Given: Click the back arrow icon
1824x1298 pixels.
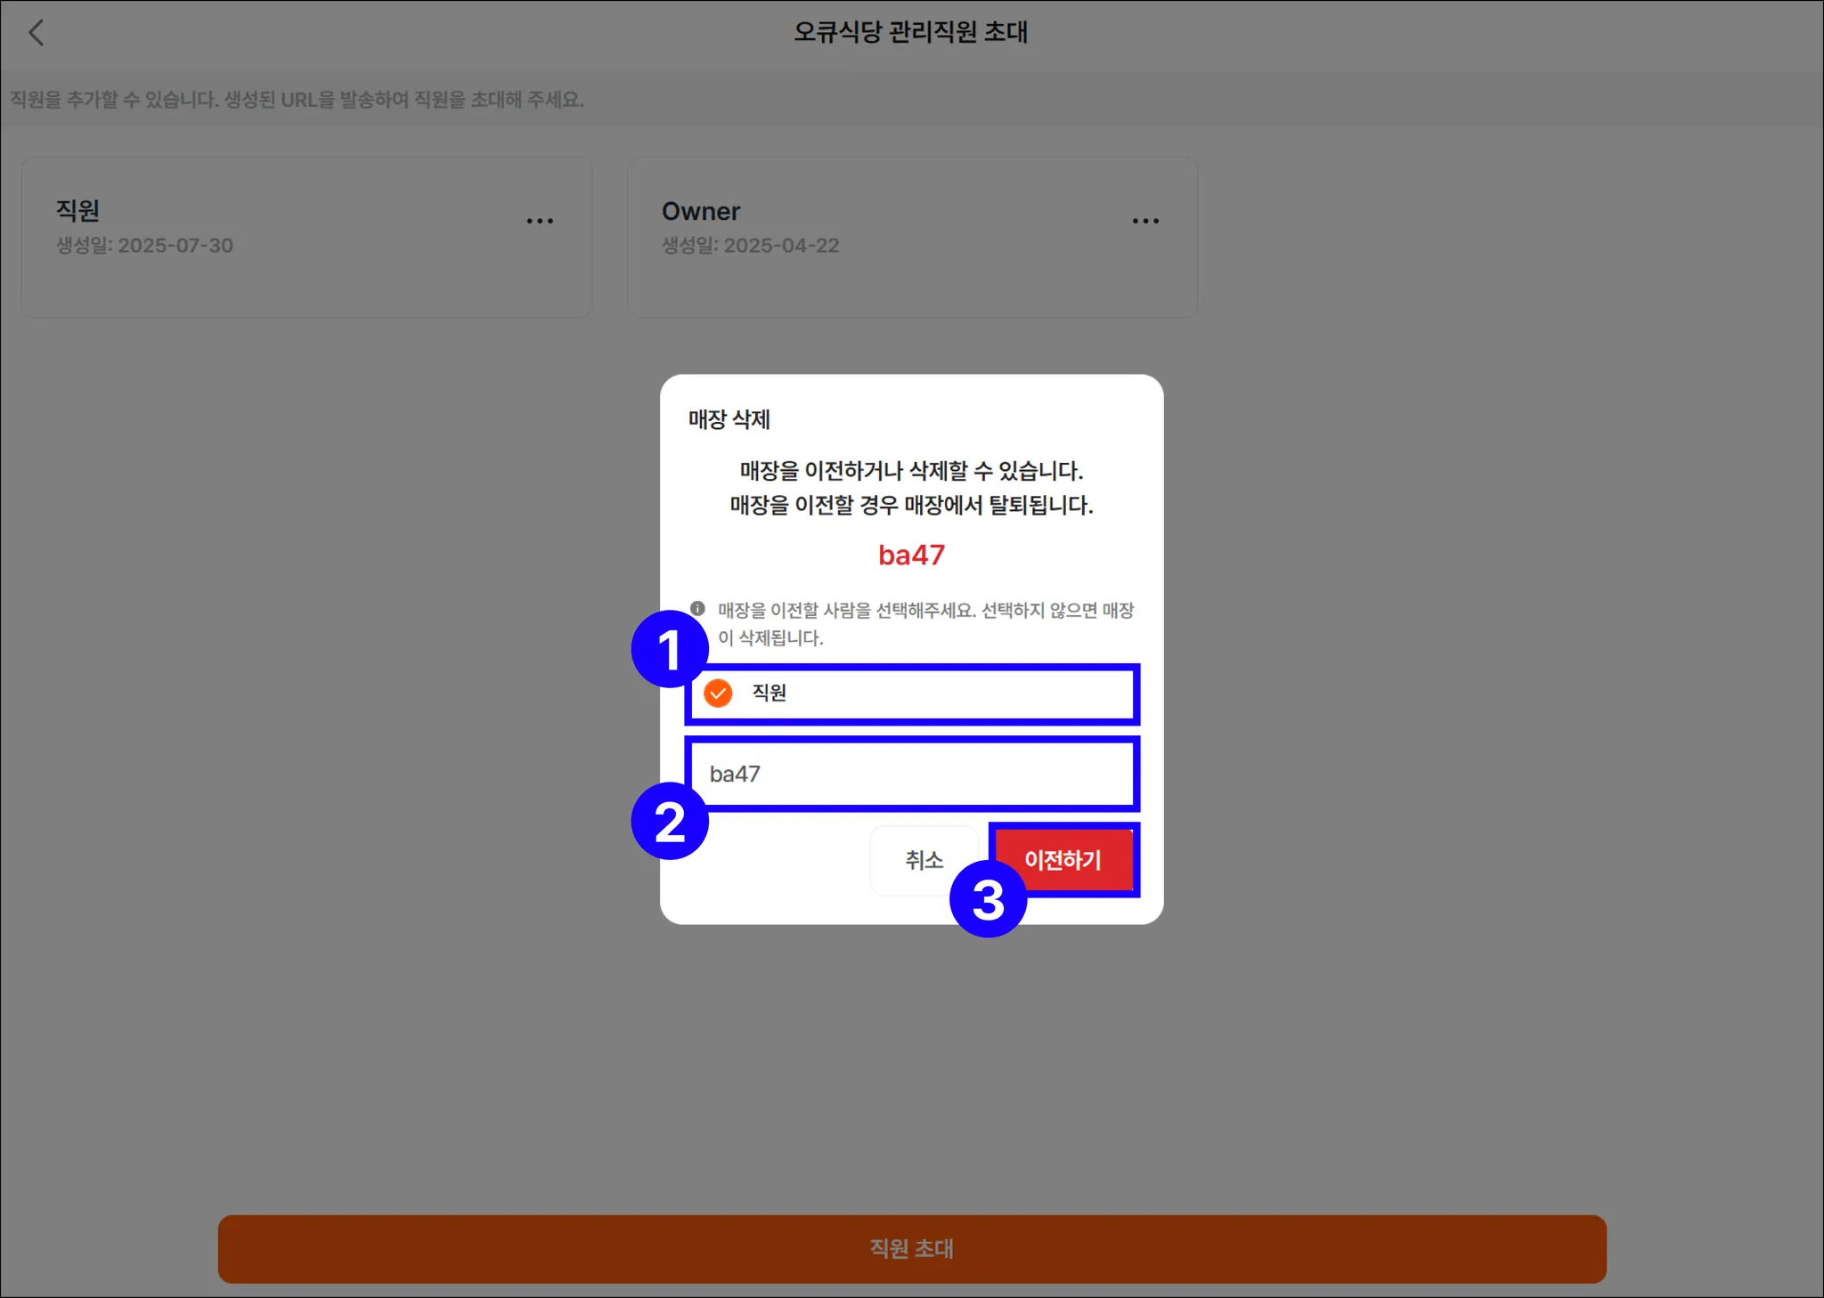Looking at the screenshot, I should tap(36, 33).
